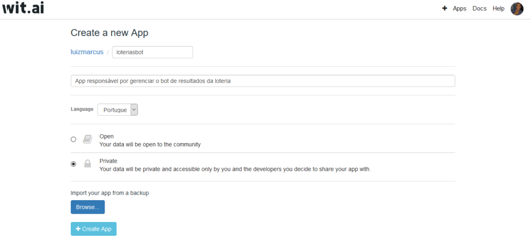530x239 pixels.
Task: Click the "Language" field label
Action: pyautogui.click(x=82, y=109)
